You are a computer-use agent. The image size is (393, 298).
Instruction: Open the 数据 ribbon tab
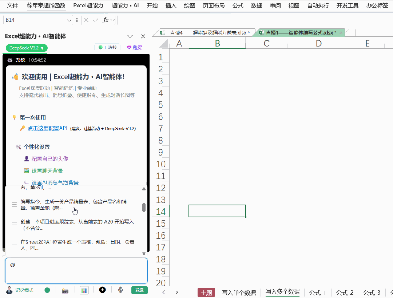click(257, 5)
